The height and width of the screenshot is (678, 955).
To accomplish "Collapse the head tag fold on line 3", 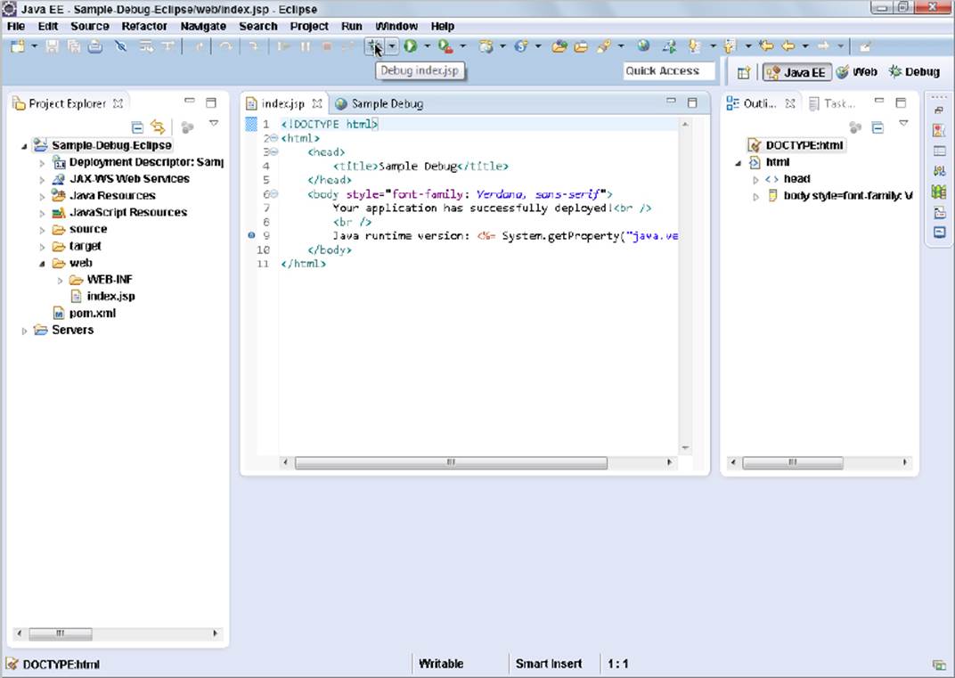I will (x=274, y=151).
